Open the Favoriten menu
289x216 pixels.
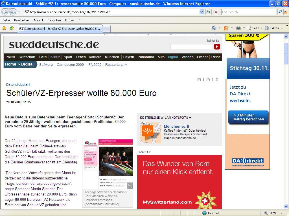tap(54, 20)
